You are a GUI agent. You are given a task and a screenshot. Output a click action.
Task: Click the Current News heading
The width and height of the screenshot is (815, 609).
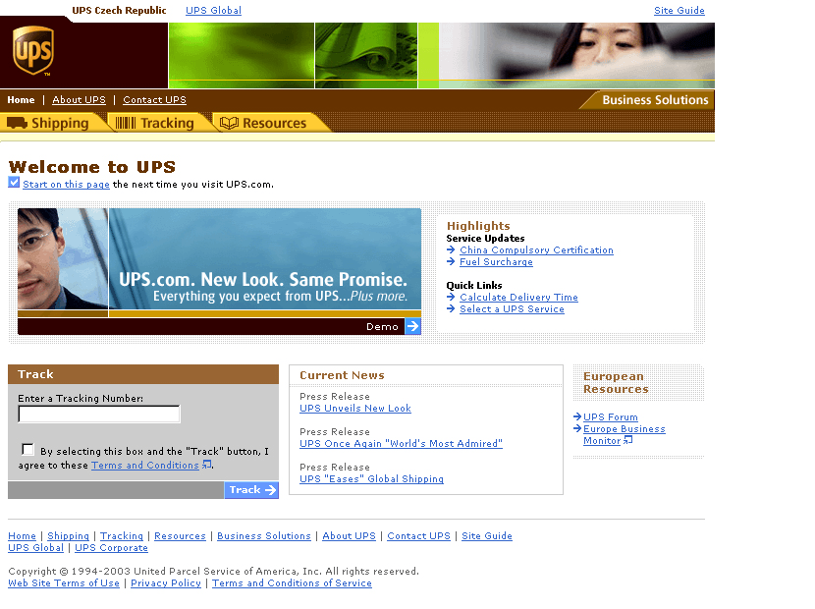(x=342, y=375)
